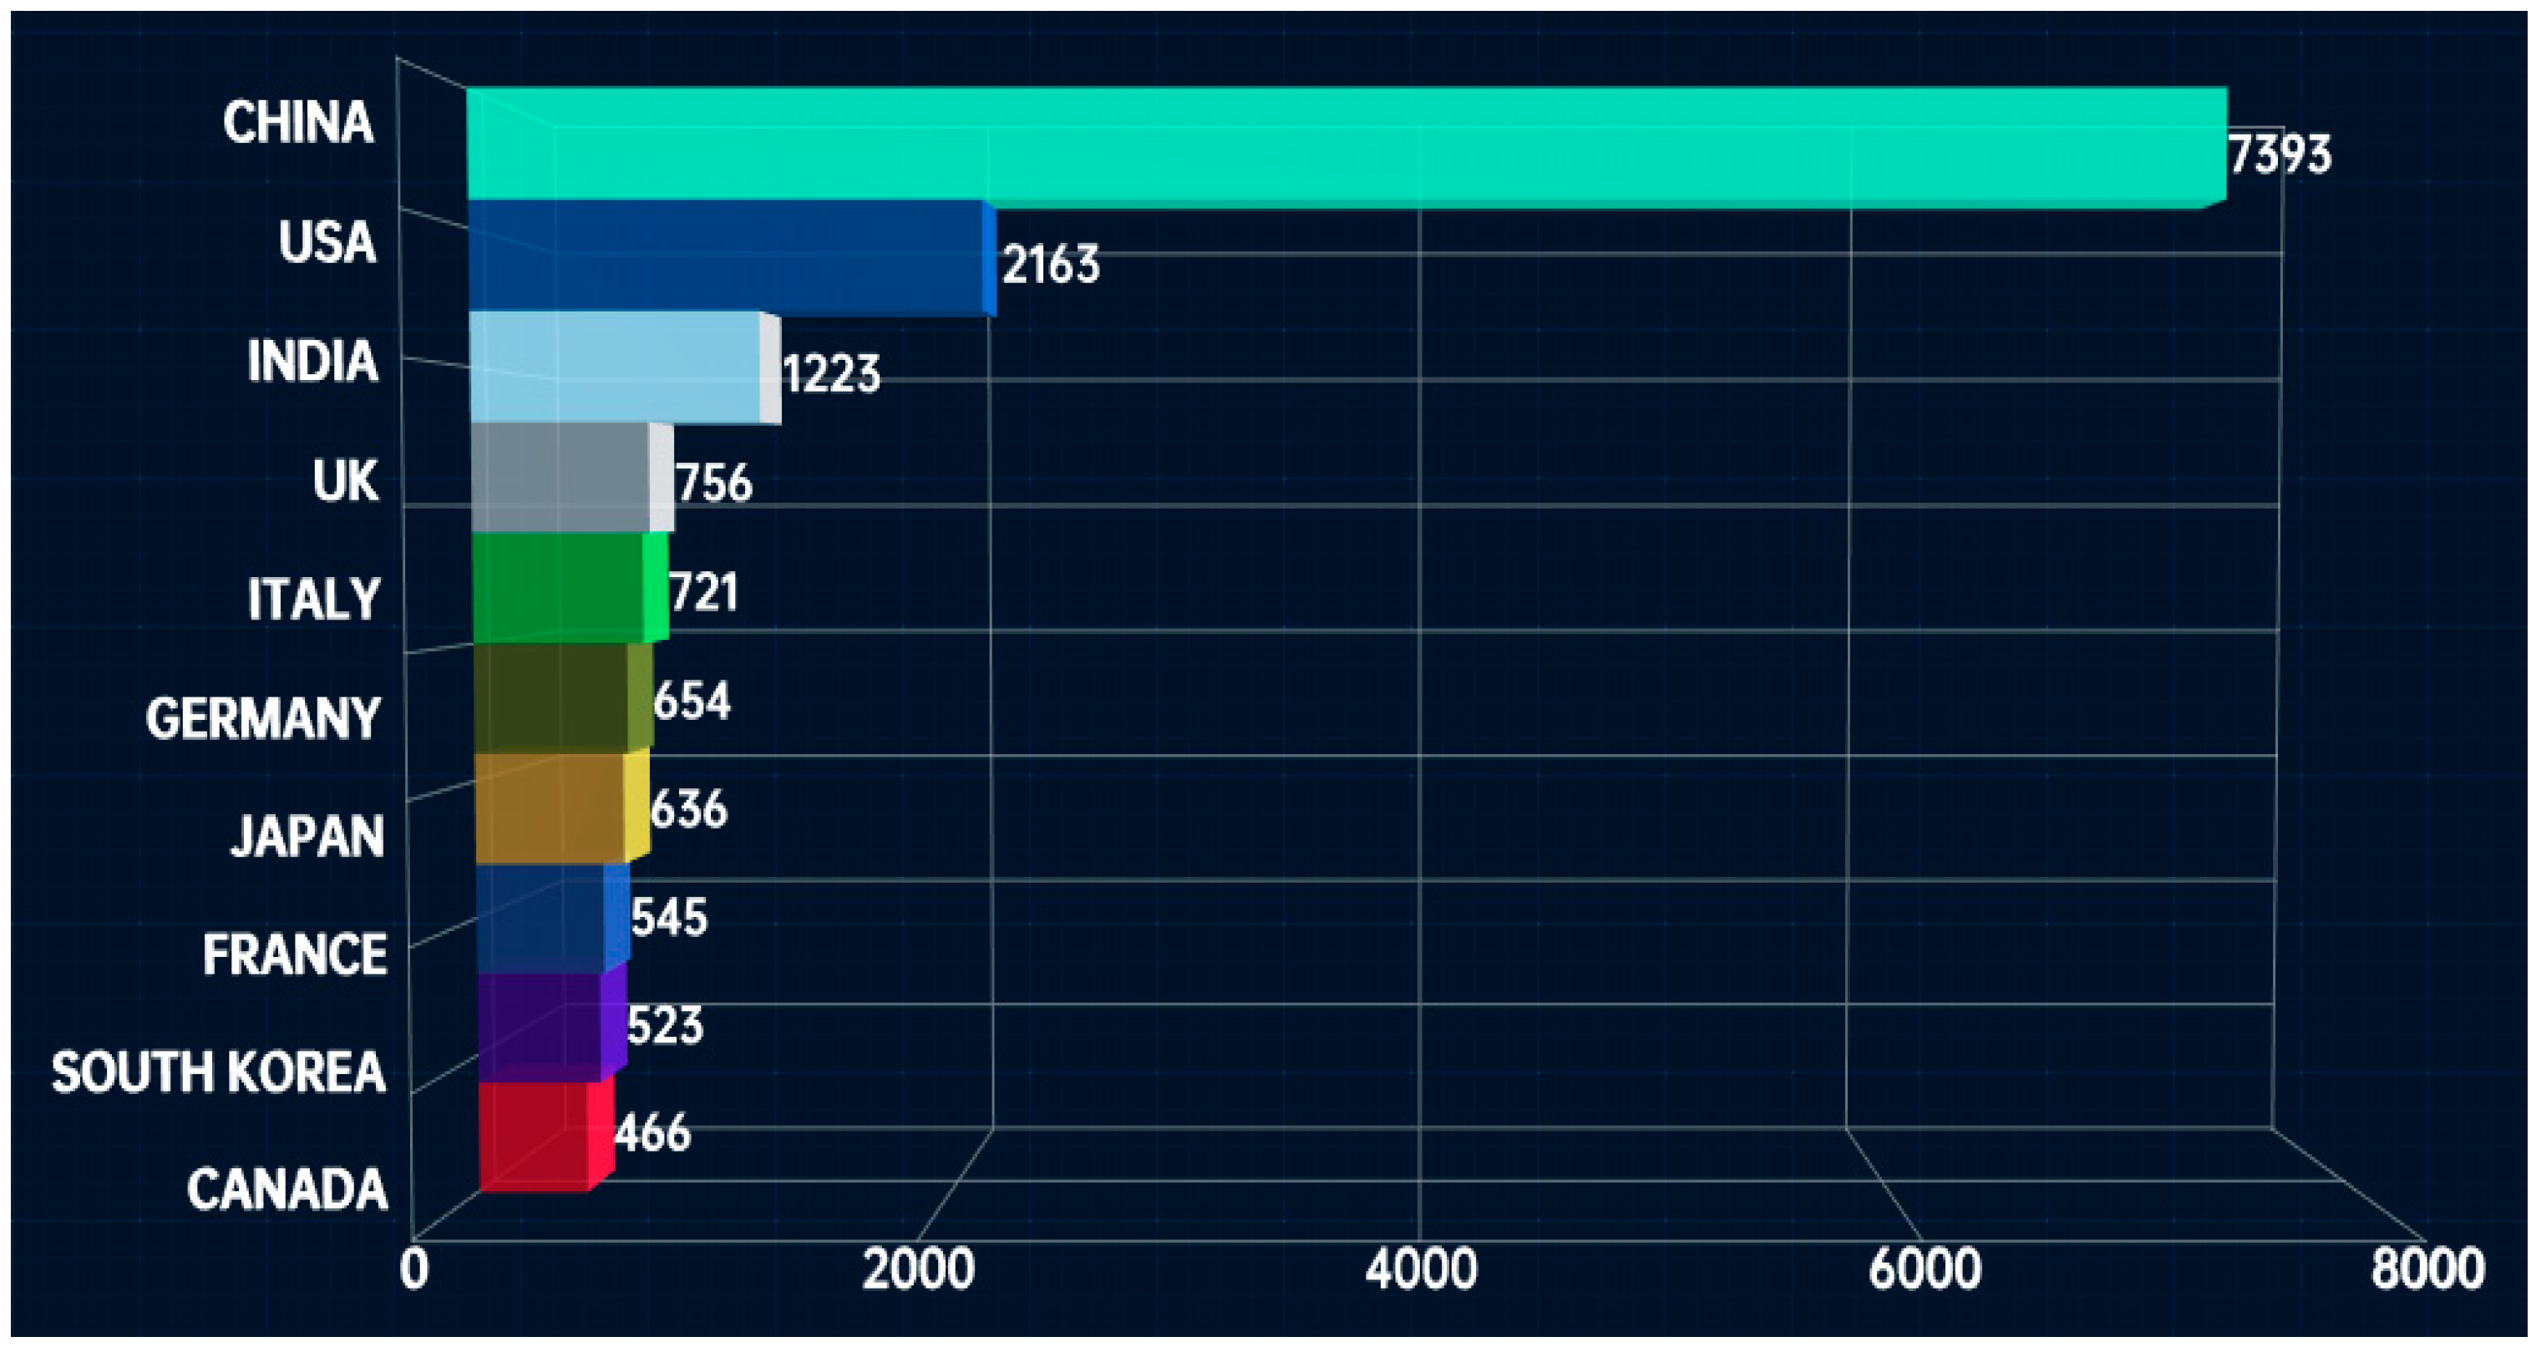Click the 7393 value label
This screenshot has width=2536, height=1347.
[x=2279, y=155]
